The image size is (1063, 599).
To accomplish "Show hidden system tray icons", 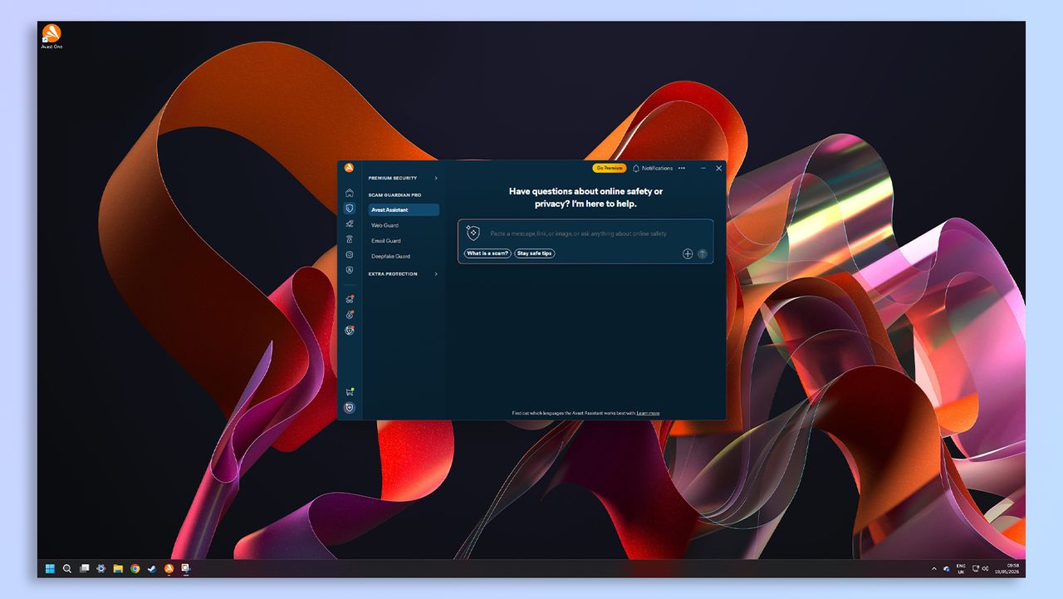I will 933,568.
